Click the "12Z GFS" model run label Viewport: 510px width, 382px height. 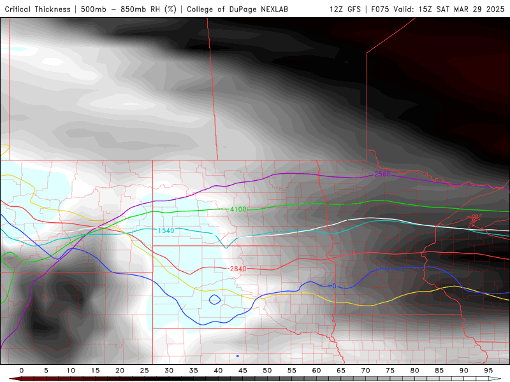(x=345, y=9)
